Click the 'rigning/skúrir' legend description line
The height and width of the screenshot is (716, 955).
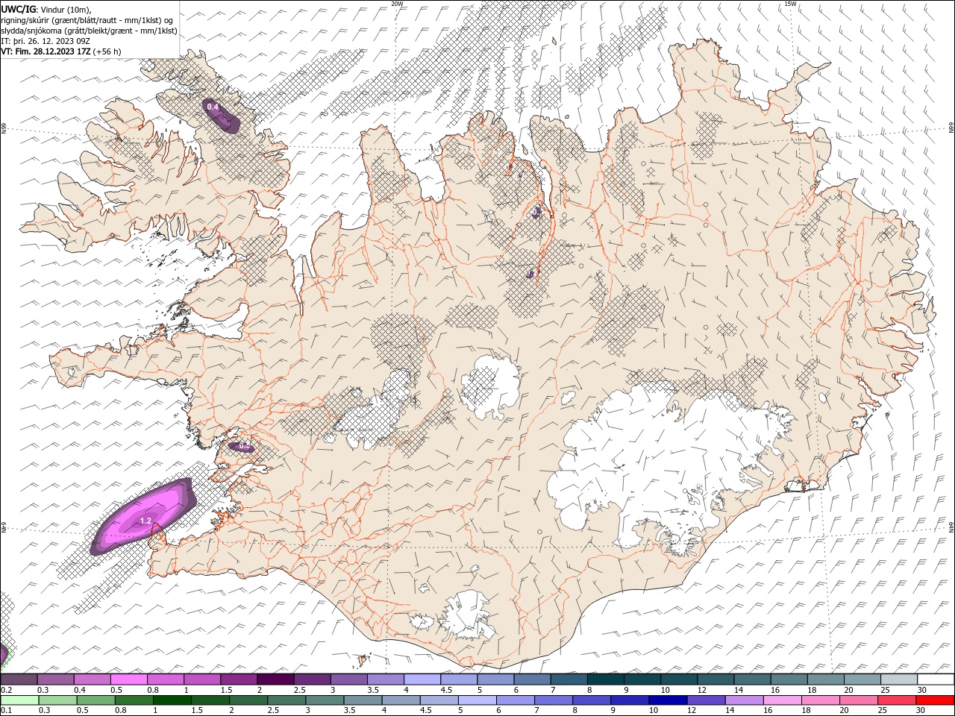click(87, 19)
